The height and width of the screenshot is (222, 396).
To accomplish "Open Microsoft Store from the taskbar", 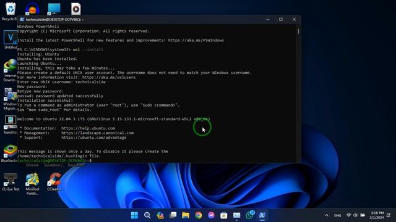I will tap(224, 215).
